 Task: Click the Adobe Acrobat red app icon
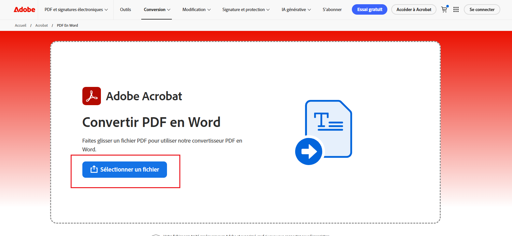coord(91,96)
